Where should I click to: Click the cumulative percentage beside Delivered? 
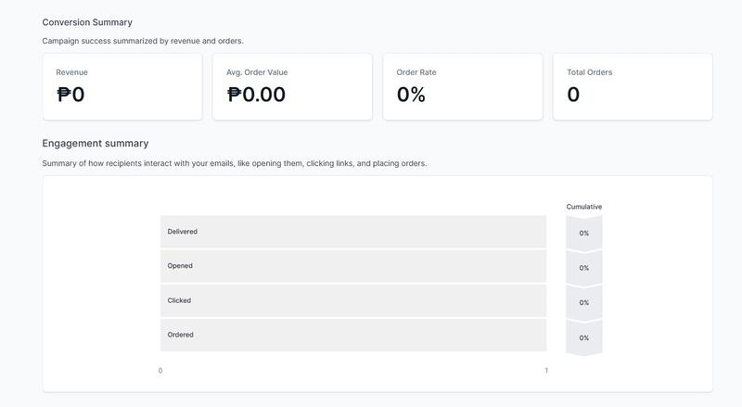[584, 233]
